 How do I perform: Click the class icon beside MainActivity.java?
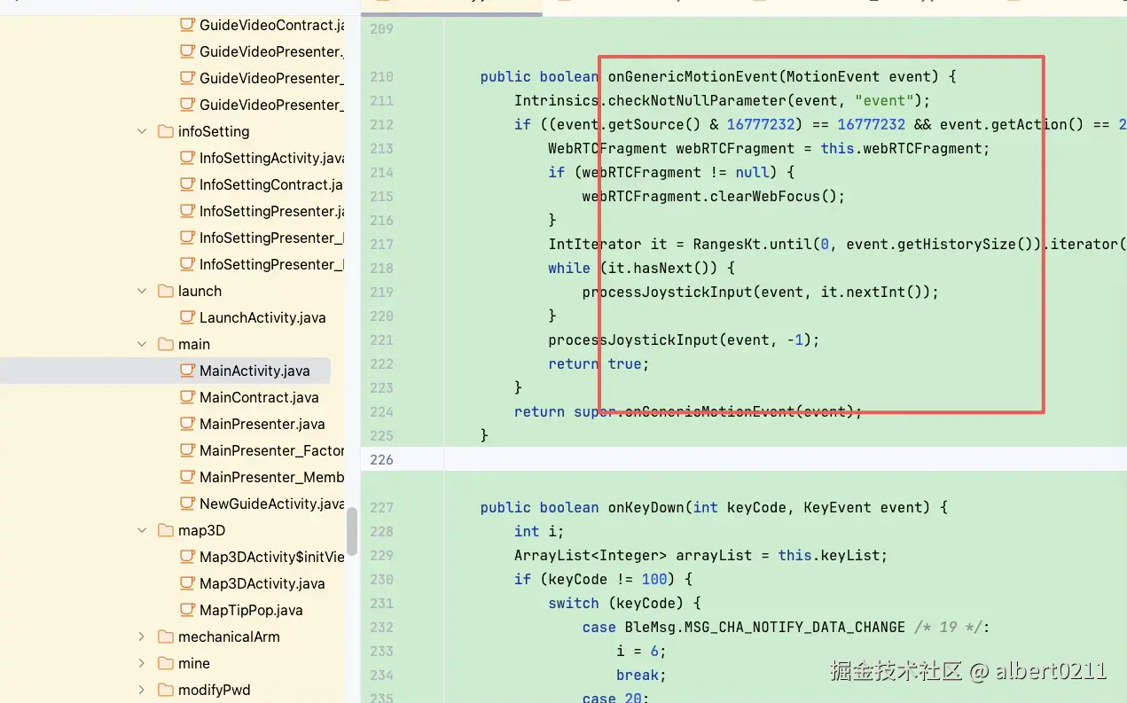[187, 371]
